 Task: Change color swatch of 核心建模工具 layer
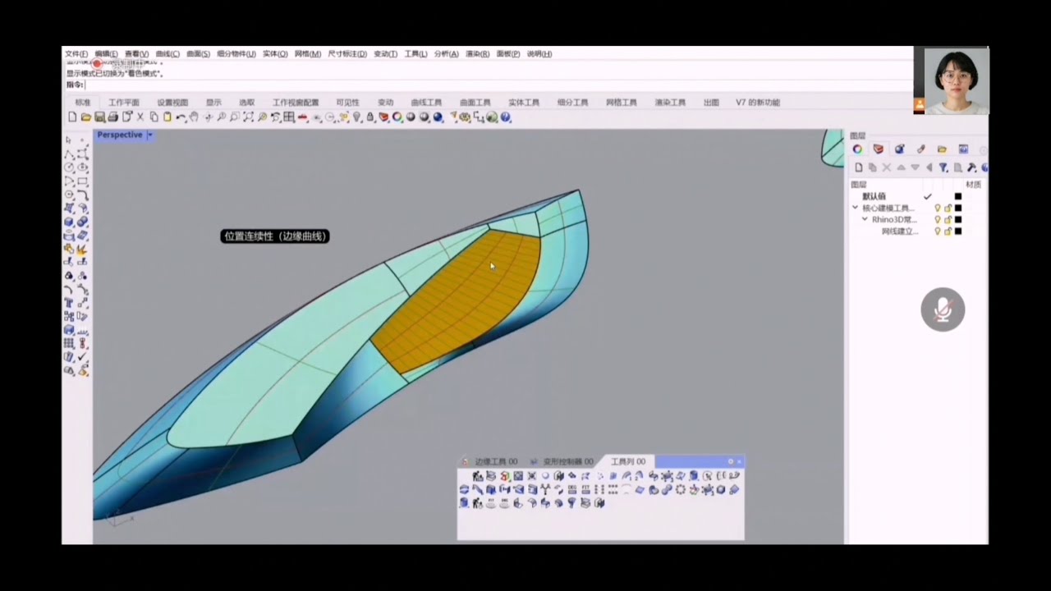pyautogui.click(x=958, y=208)
